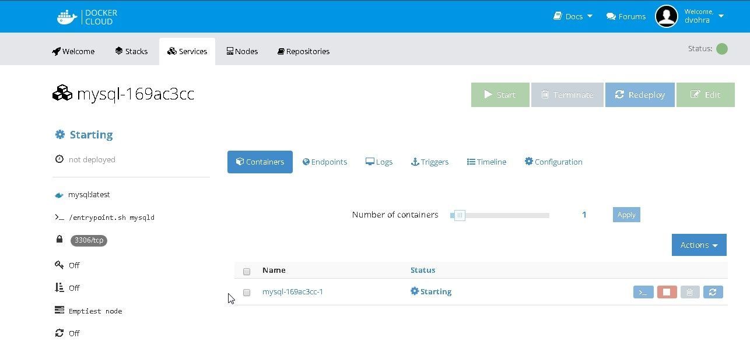
Task: Click the container count value 1
Action: [584, 215]
